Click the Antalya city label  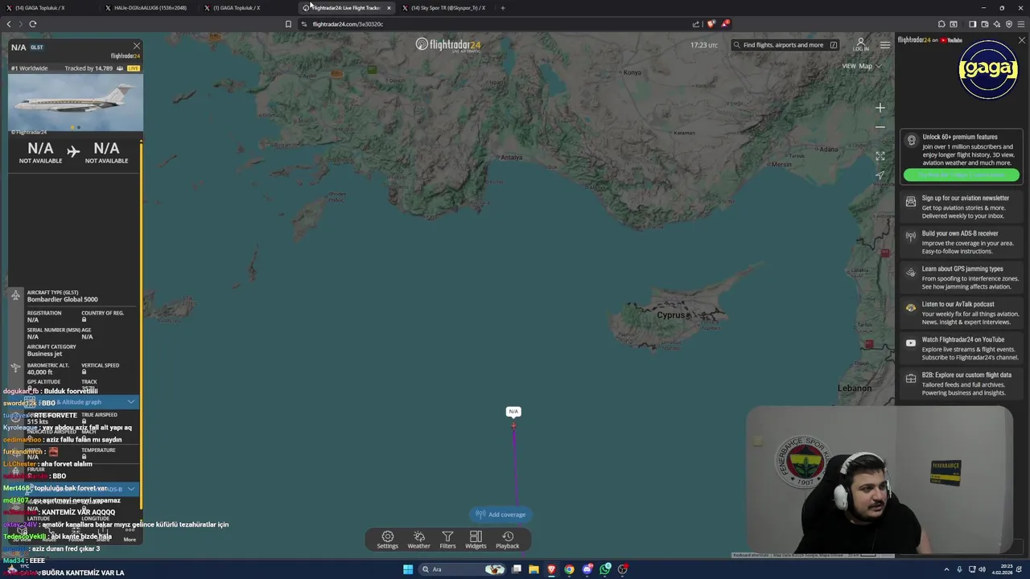coord(512,158)
